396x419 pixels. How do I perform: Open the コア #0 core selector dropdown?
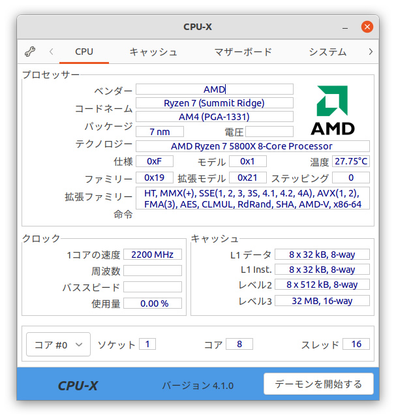click(x=58, y=345)
